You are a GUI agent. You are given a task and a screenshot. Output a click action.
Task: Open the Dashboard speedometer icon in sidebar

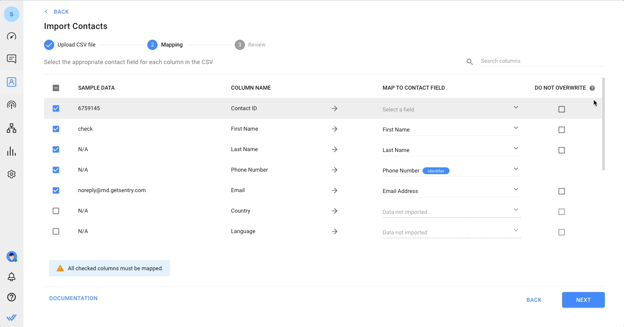tap(12, 36)
